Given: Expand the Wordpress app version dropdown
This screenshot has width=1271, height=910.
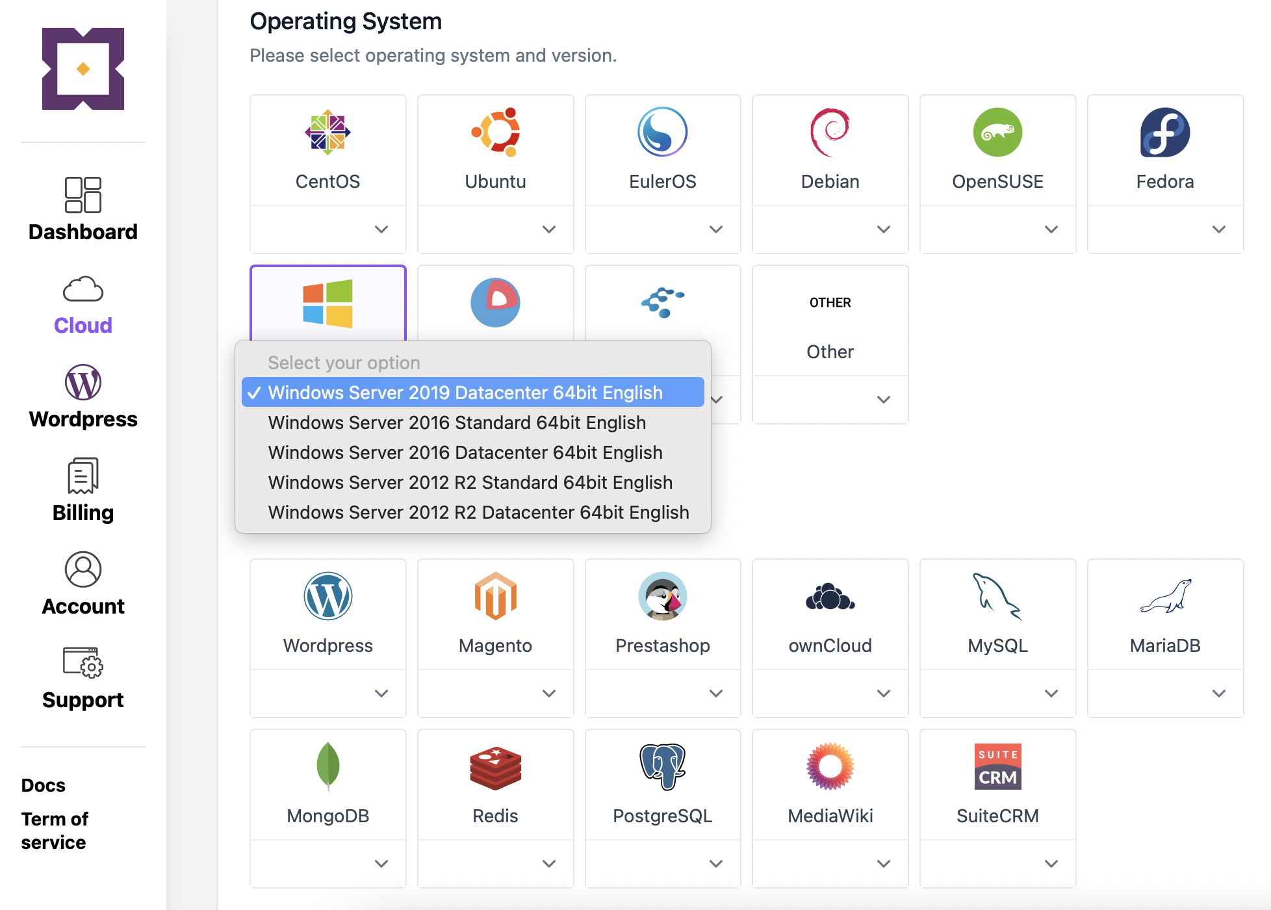Looking at the screenshot, I should (328, 694).
